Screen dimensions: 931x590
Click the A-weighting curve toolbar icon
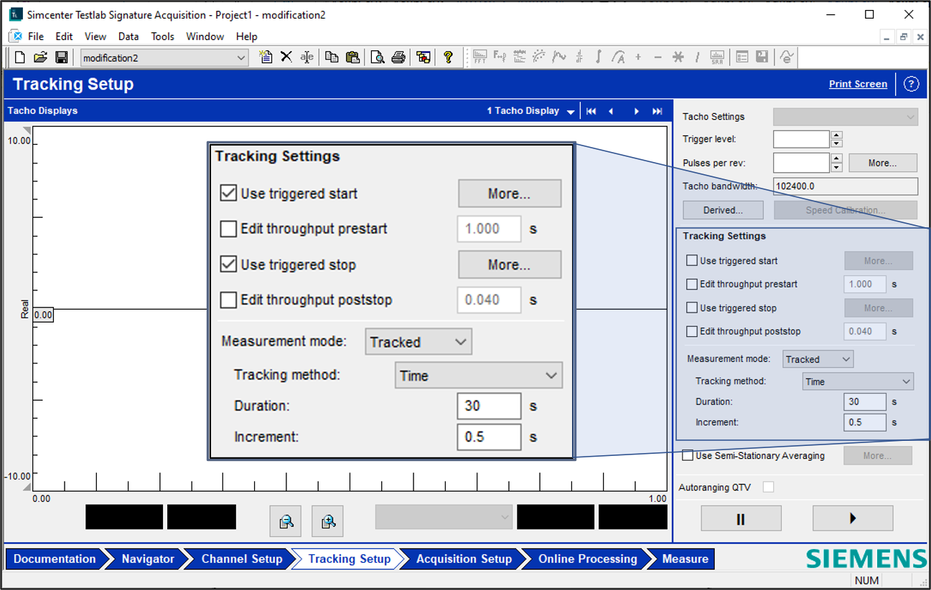618,57
